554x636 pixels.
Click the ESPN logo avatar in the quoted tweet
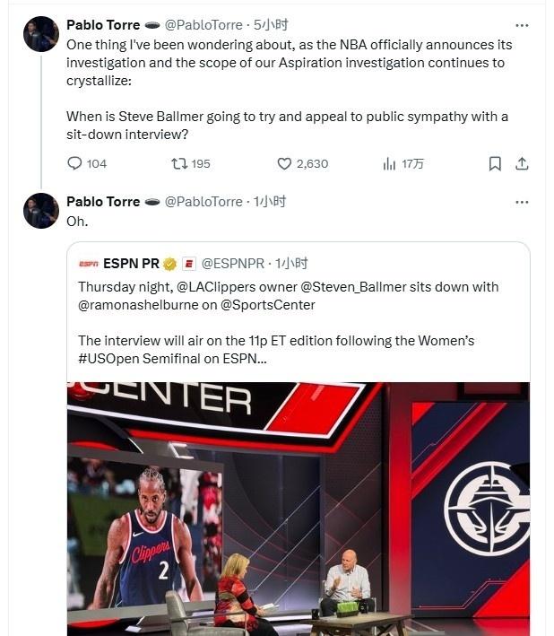88,264
